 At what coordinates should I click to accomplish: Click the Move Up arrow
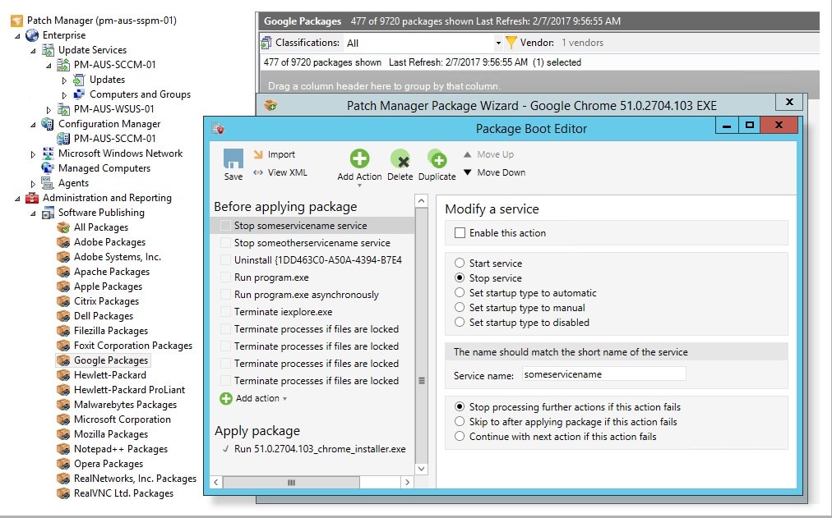468,154
